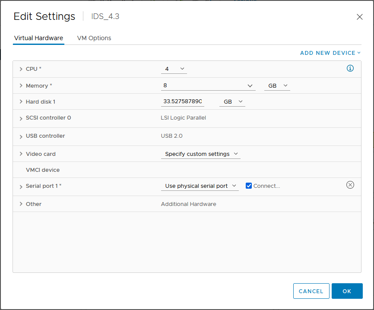
Task: Open the physical serial port dropdown
Action: click(200, 186)
